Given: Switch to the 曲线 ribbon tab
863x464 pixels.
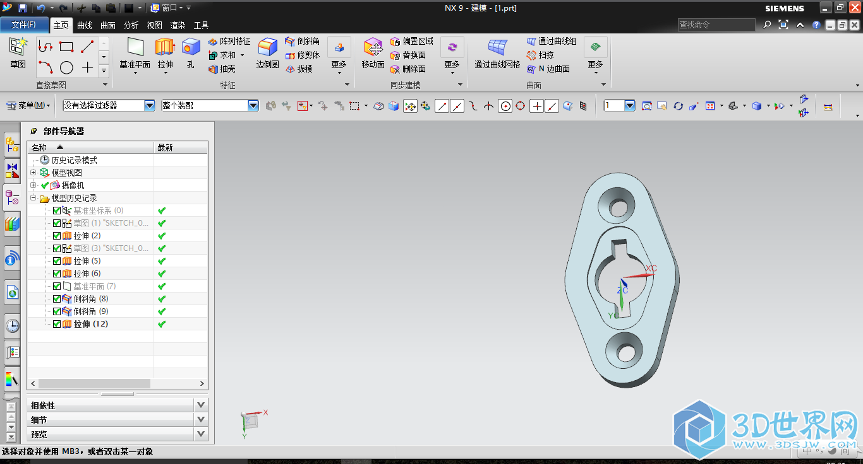Looking at the screenshot, I should coord(85,25).
